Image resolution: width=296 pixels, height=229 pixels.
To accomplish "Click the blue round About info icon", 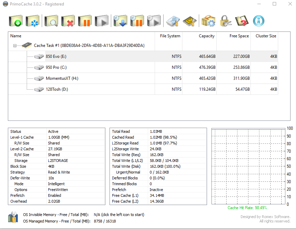I will point(259,21).
